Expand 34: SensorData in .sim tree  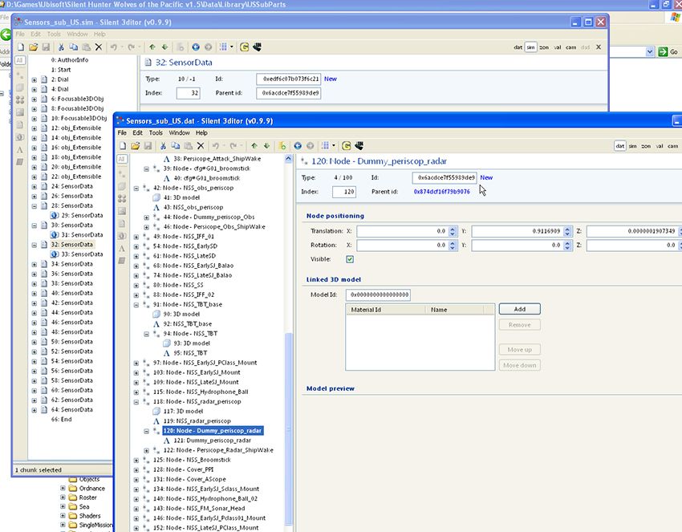(34, 264)
